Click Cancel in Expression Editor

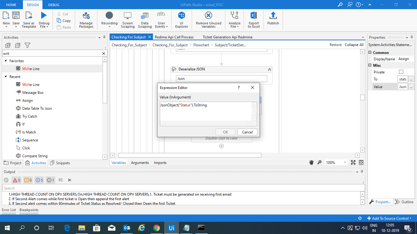coord(247,132)
